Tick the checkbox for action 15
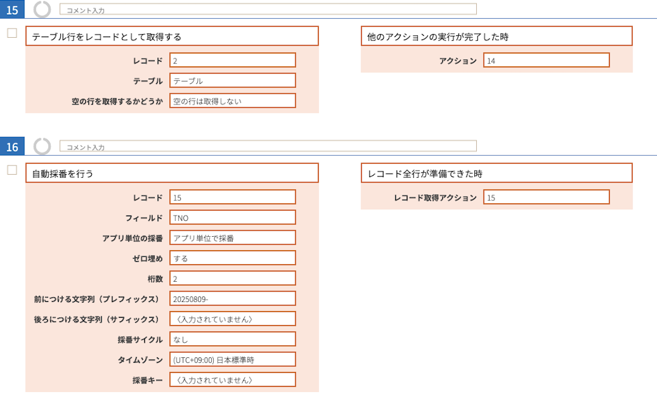This screenshot has width=657, height=406. [12, 33]
